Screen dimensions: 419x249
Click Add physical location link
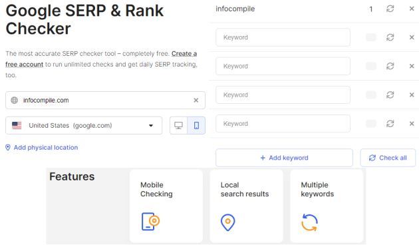(x=46, y=148)
